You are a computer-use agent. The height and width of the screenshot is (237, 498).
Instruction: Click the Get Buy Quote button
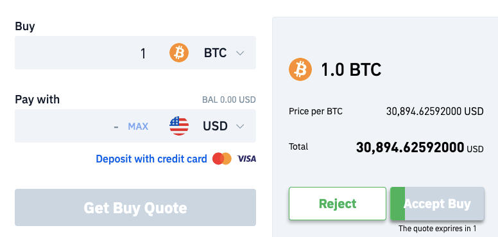click(x=135, y=207)
